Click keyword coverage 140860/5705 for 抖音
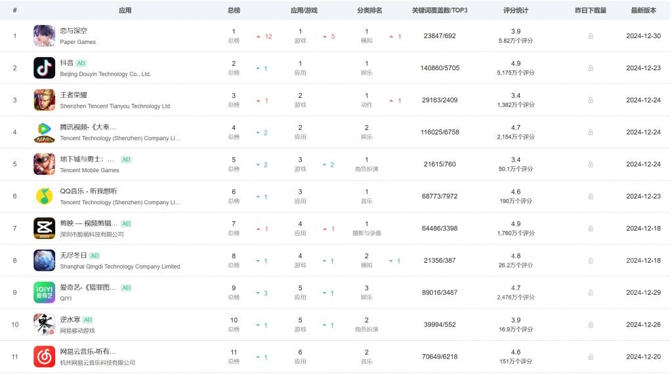The width and height of the screenshot is (672, 375). coord(440,68)
